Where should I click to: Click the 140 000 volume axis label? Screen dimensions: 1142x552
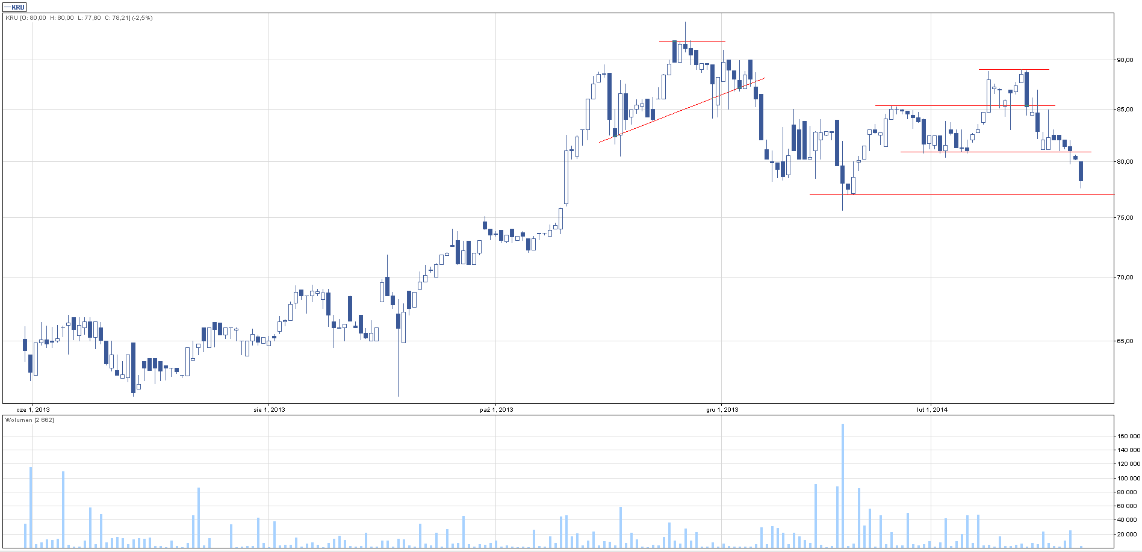click(1129, 450)
